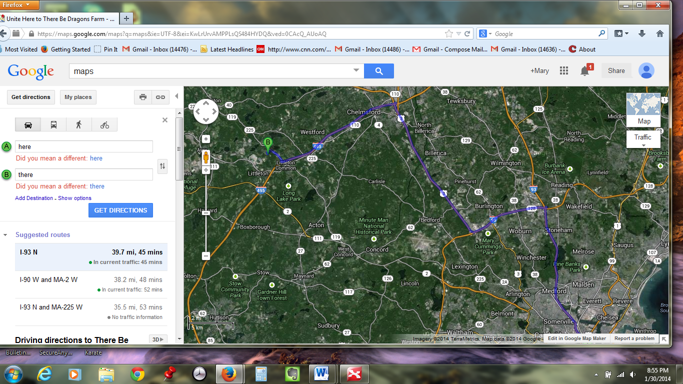Image resolution: width=683 pixels, height=384 pixels.
Task: Select the walking travel mode
Action: 79,124
